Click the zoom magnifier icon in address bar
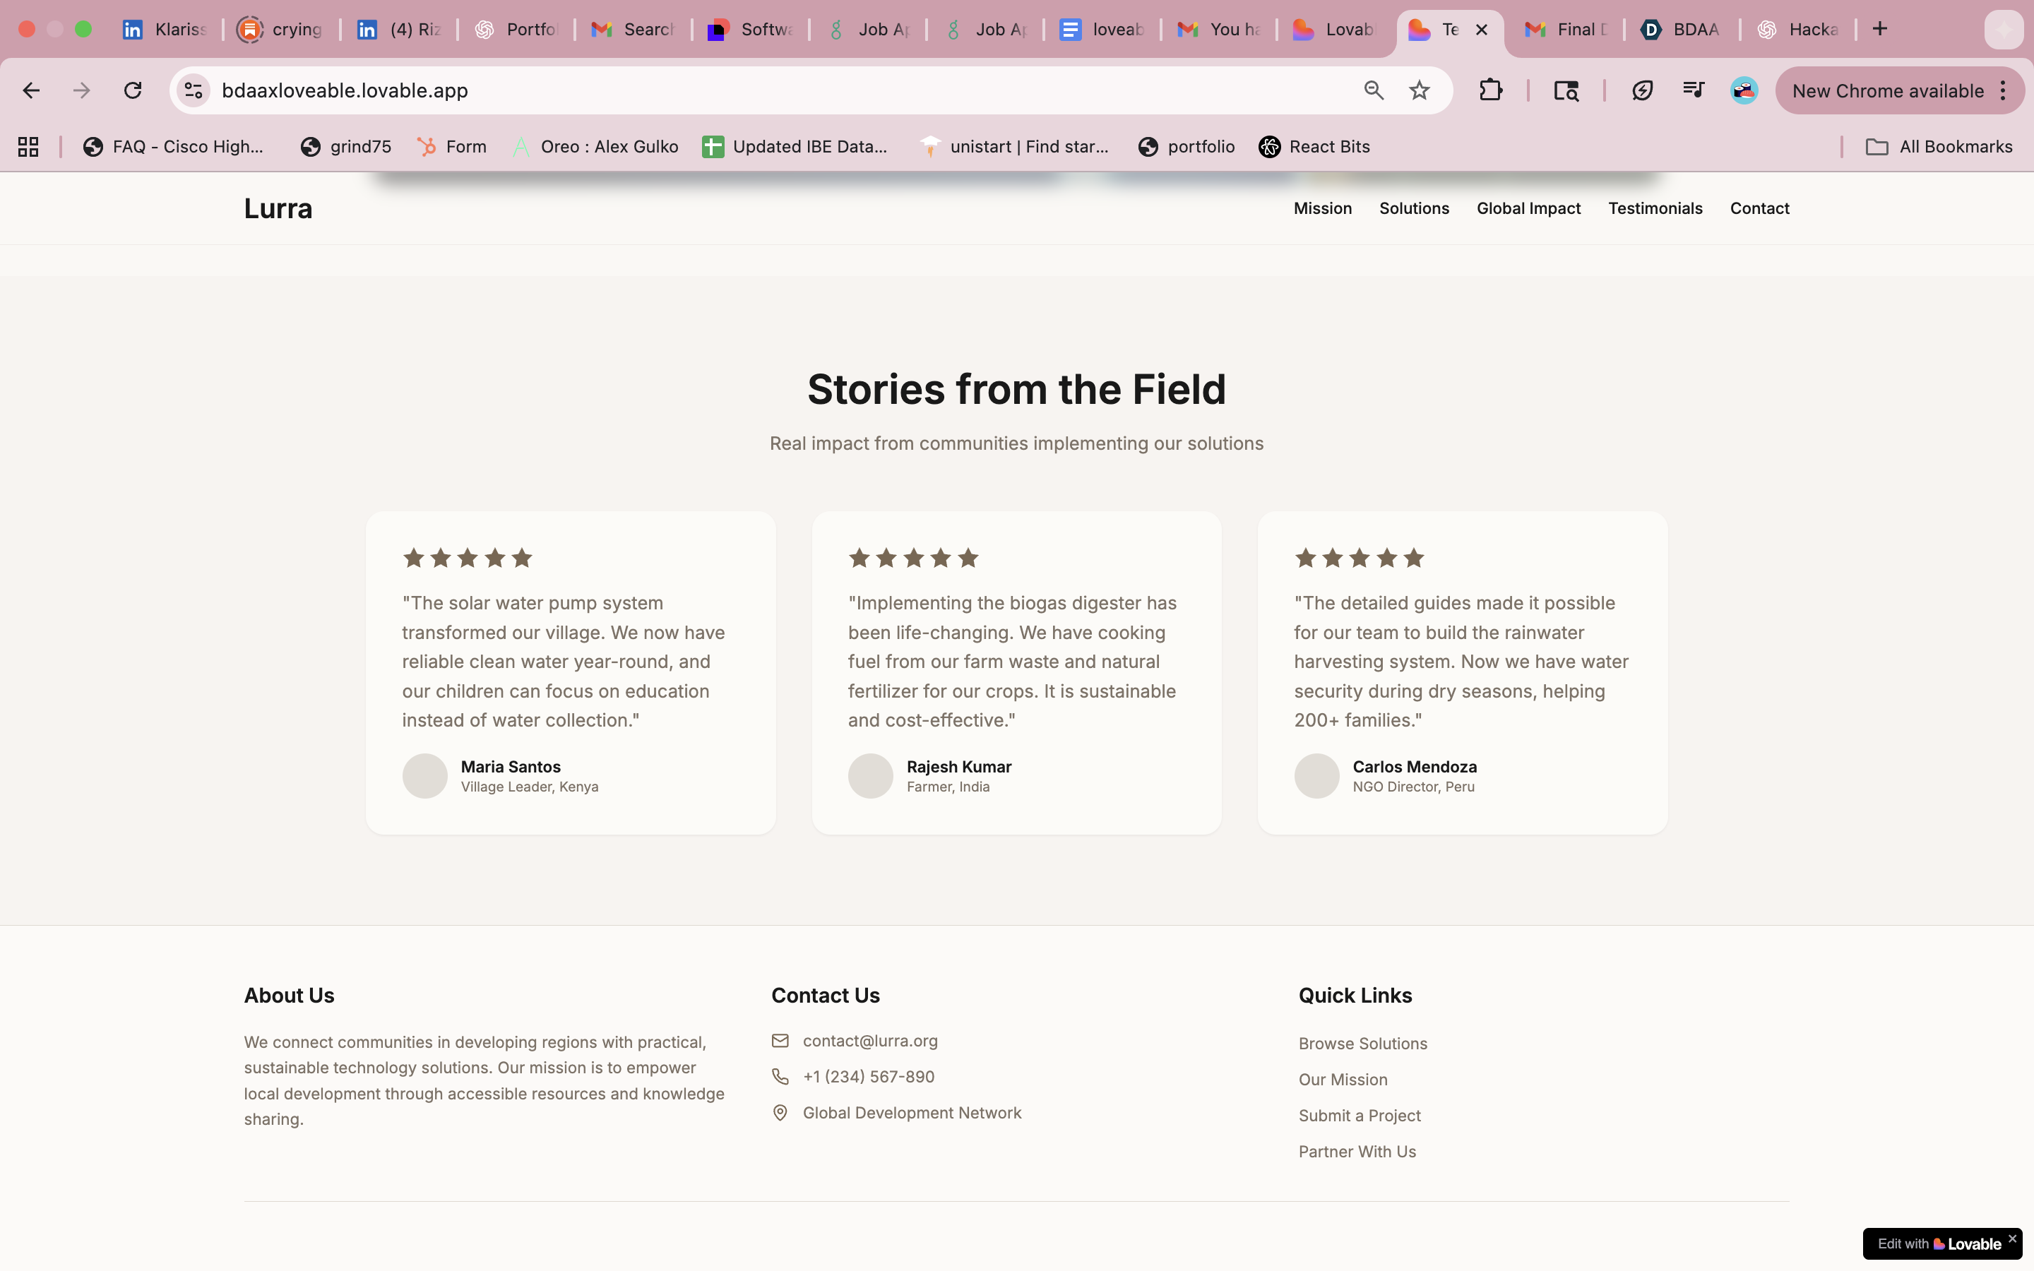Image resolution: width=2034 pixels, height=1271 pixels. click(1374, 91)
